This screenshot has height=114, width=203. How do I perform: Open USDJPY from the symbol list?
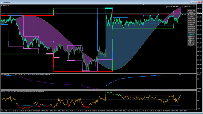191,45
